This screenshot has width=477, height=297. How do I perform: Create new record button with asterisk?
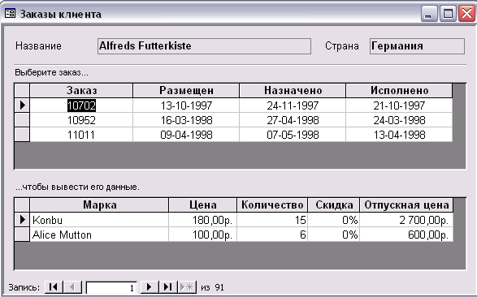[x=187, y=286]
